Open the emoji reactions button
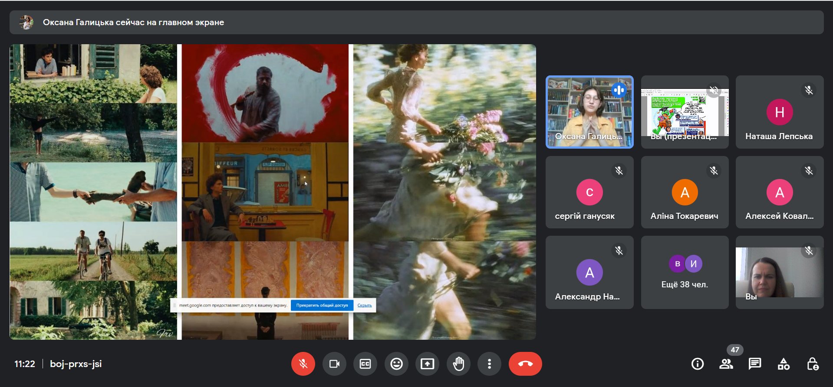Screen dimensions: 833x387 [x=396, y=364]
